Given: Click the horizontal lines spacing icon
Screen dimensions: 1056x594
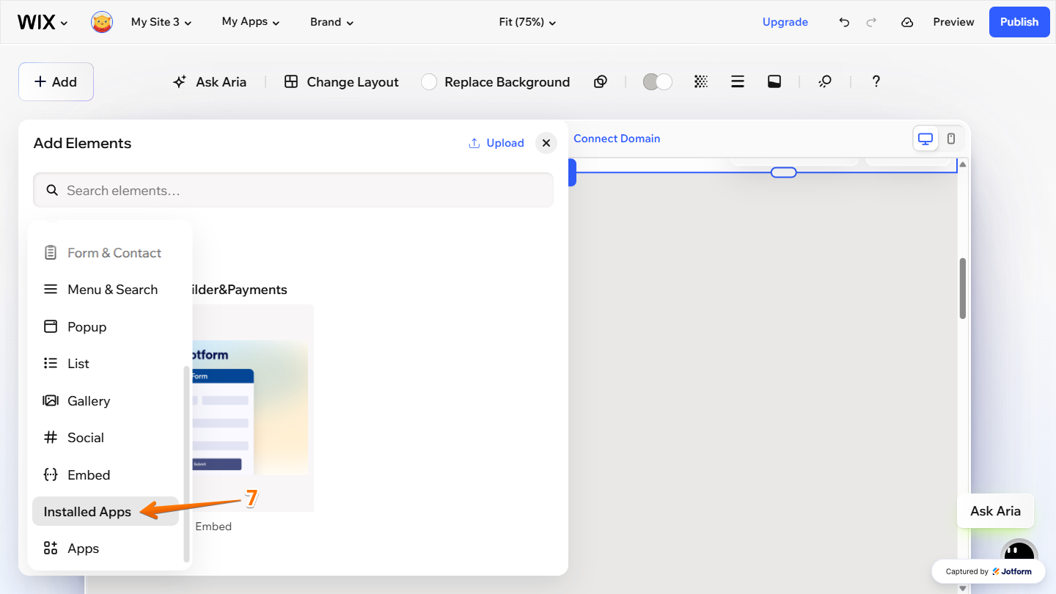Looking at the screenshot, I should (x=738, y=81).
